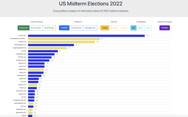Click the washingtonpost.com bar
Viewport: 188px width, 117px height.
[x=51, y=45]
